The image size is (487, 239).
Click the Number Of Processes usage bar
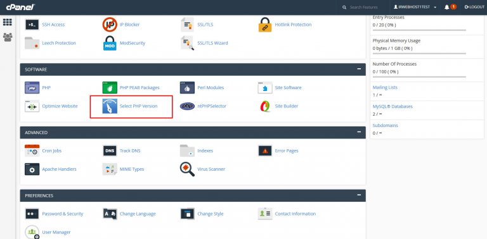[419, 77]
